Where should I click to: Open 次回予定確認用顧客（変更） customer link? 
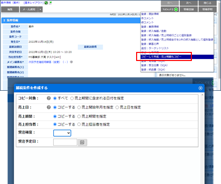(x=44, y=62)
